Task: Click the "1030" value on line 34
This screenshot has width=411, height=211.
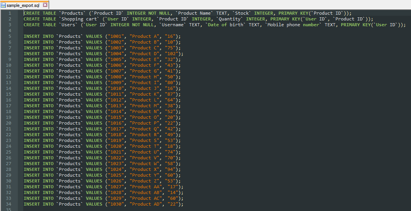Action: 116,204
